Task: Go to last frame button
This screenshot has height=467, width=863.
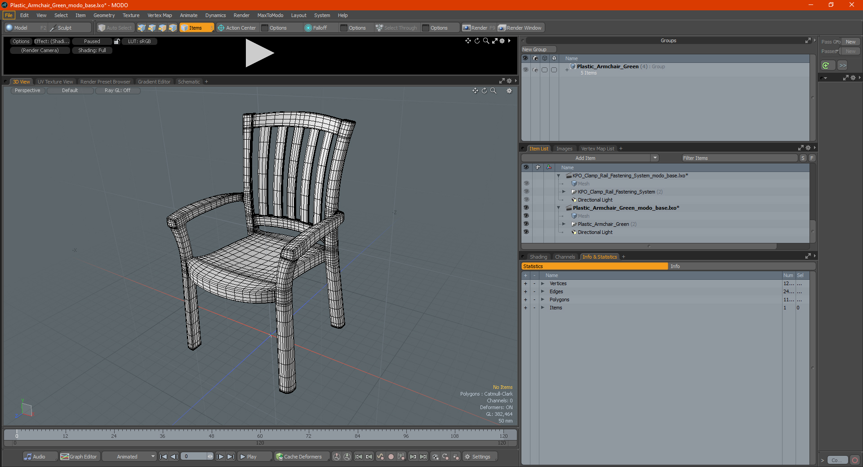Action: point(231,457)
